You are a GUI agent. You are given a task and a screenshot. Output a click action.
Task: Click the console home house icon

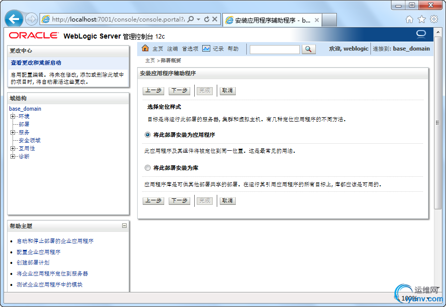(145, 48)
